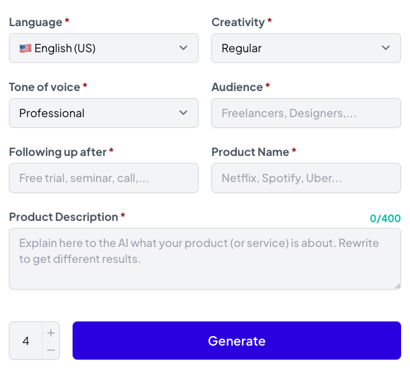410x373 pixels.
Task: Increase the result count with plus
Action: point(51,332)
